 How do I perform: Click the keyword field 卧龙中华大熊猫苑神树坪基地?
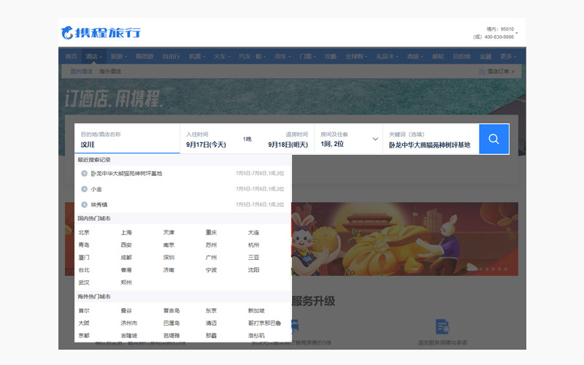pyautogui.click(x=431, y=139)
